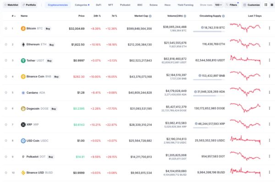Image resolution: width=275 pixels, height=183 pixels.
Task: Click the USD Coin logo icon
Action: pyautogui.click(x=23, y=140)
